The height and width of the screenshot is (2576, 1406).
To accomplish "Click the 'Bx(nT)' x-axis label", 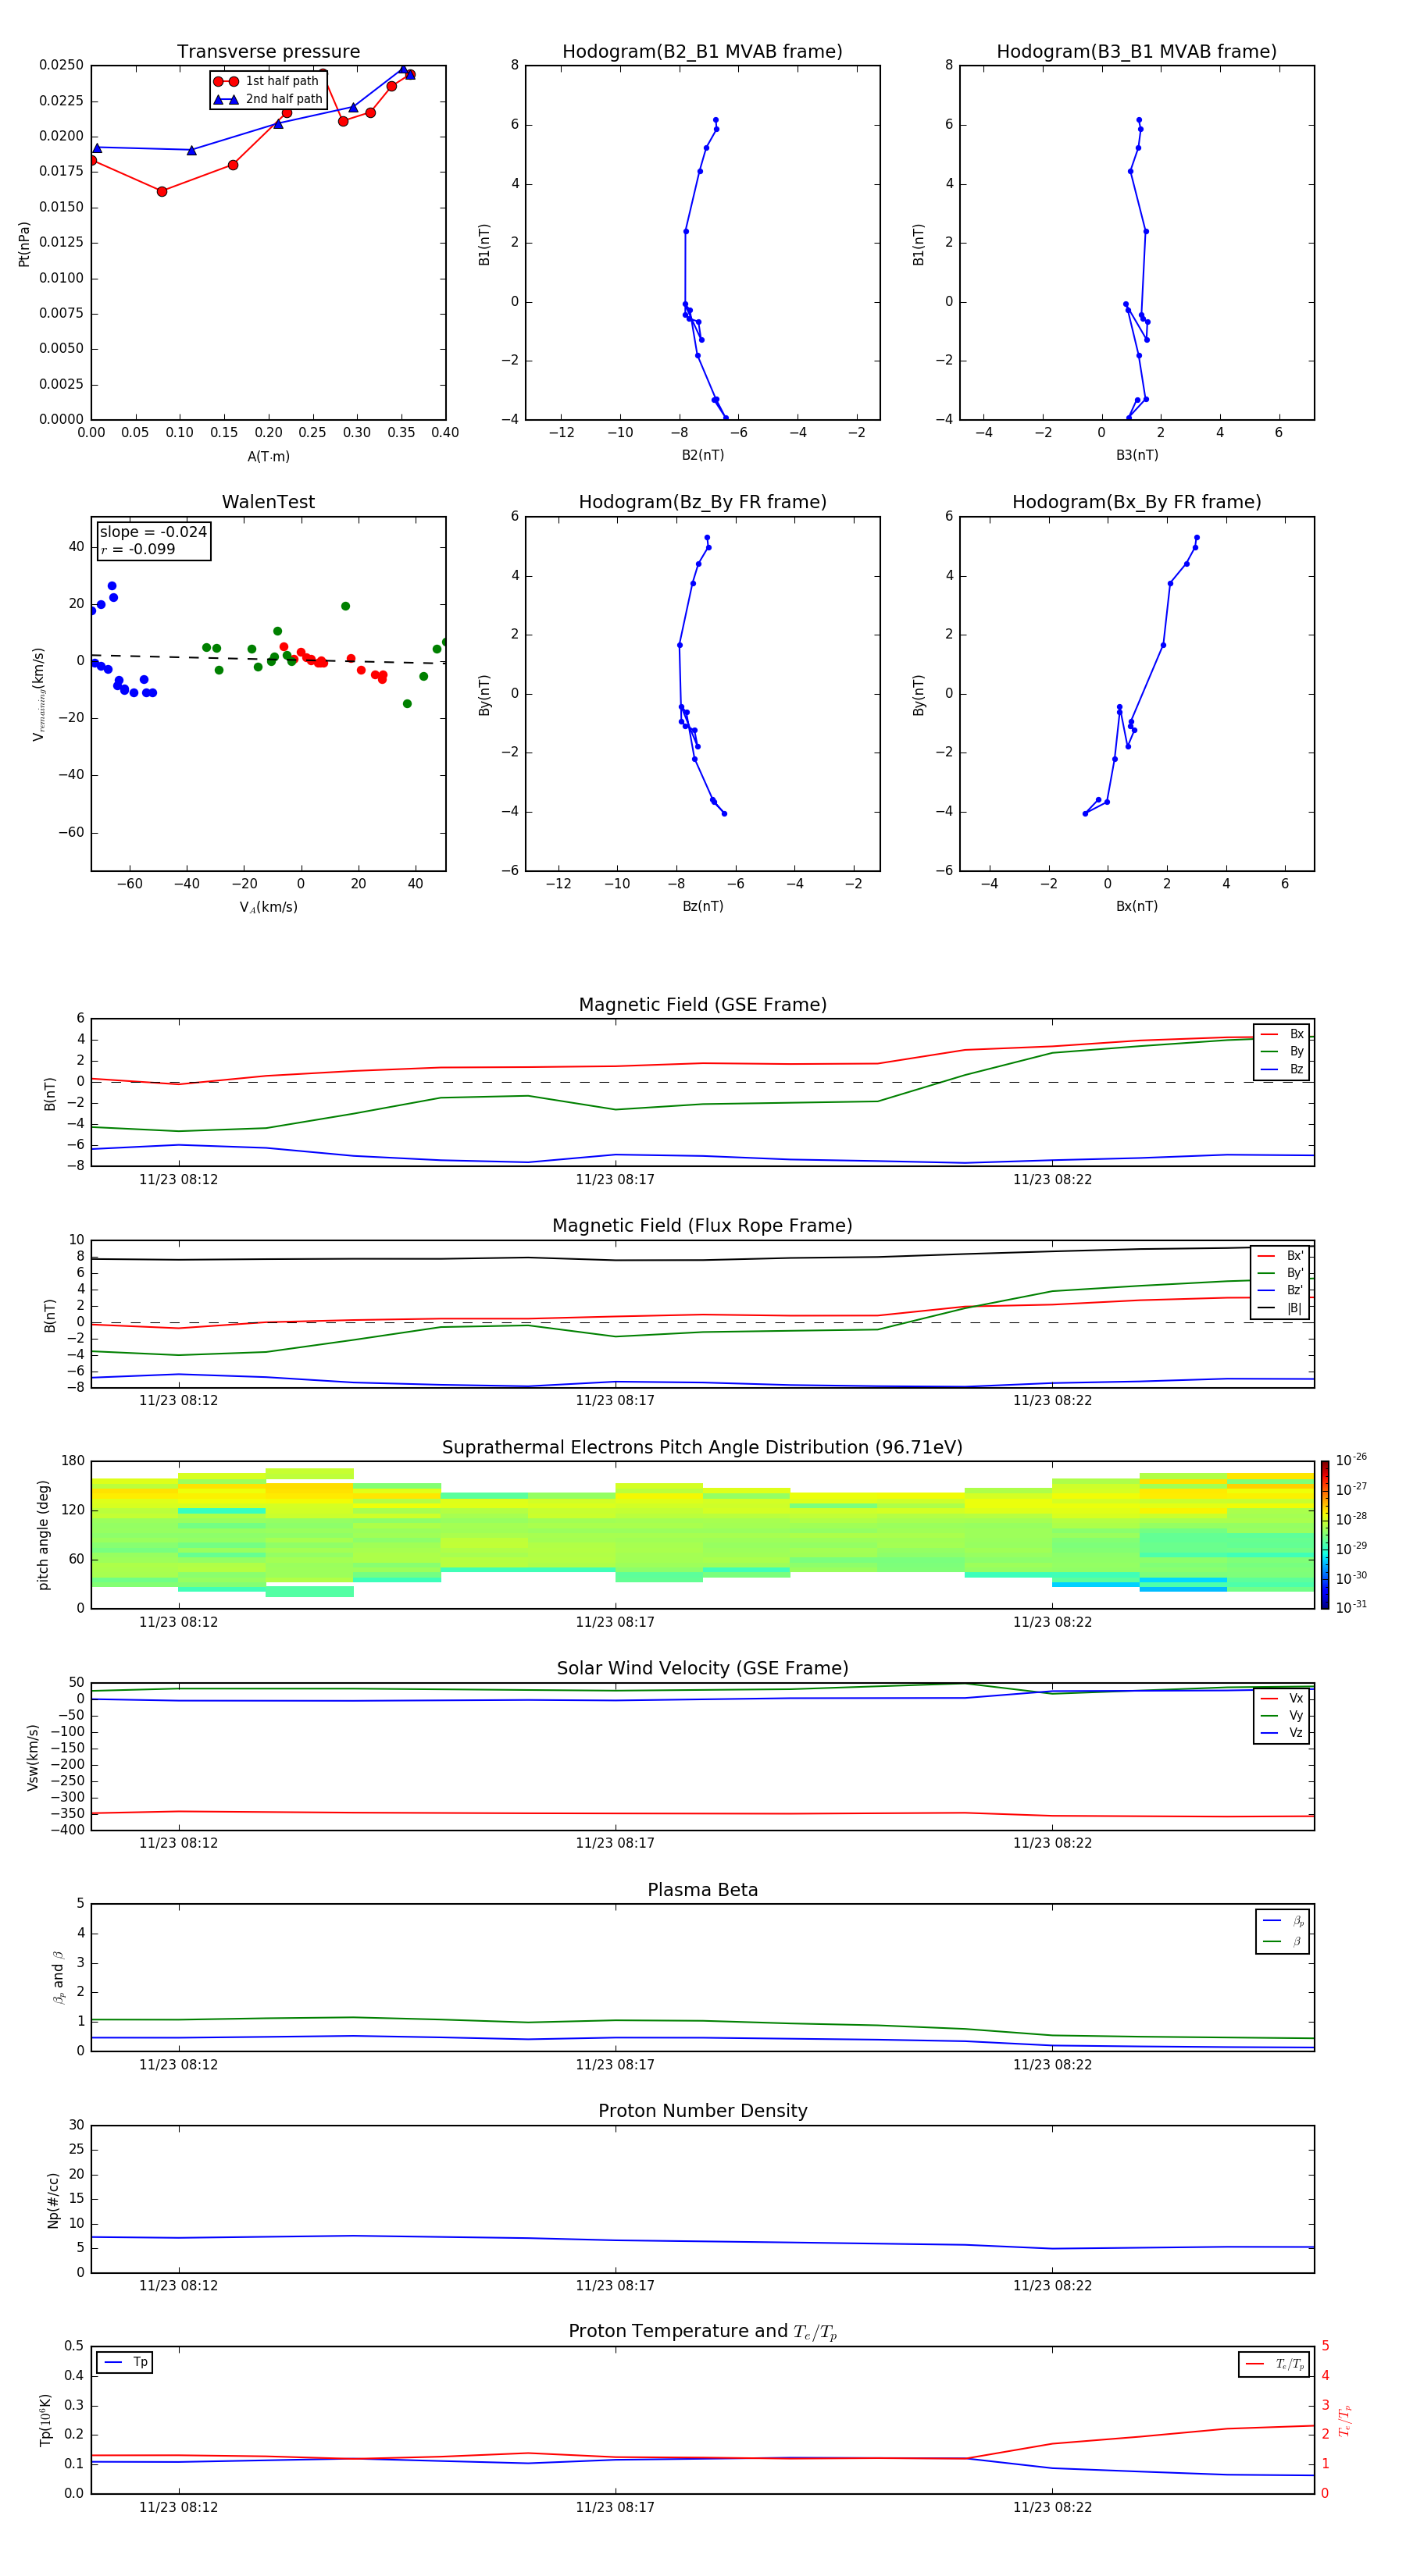I will 1137,906.
